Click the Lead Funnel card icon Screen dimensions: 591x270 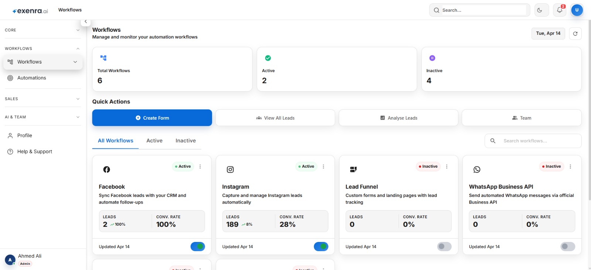coord(353,170)
